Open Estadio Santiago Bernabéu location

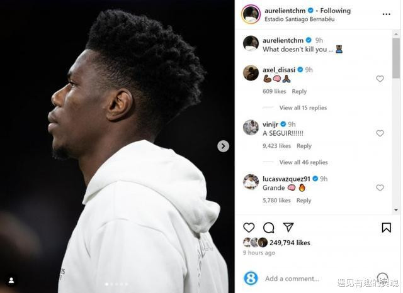(300, 19)
